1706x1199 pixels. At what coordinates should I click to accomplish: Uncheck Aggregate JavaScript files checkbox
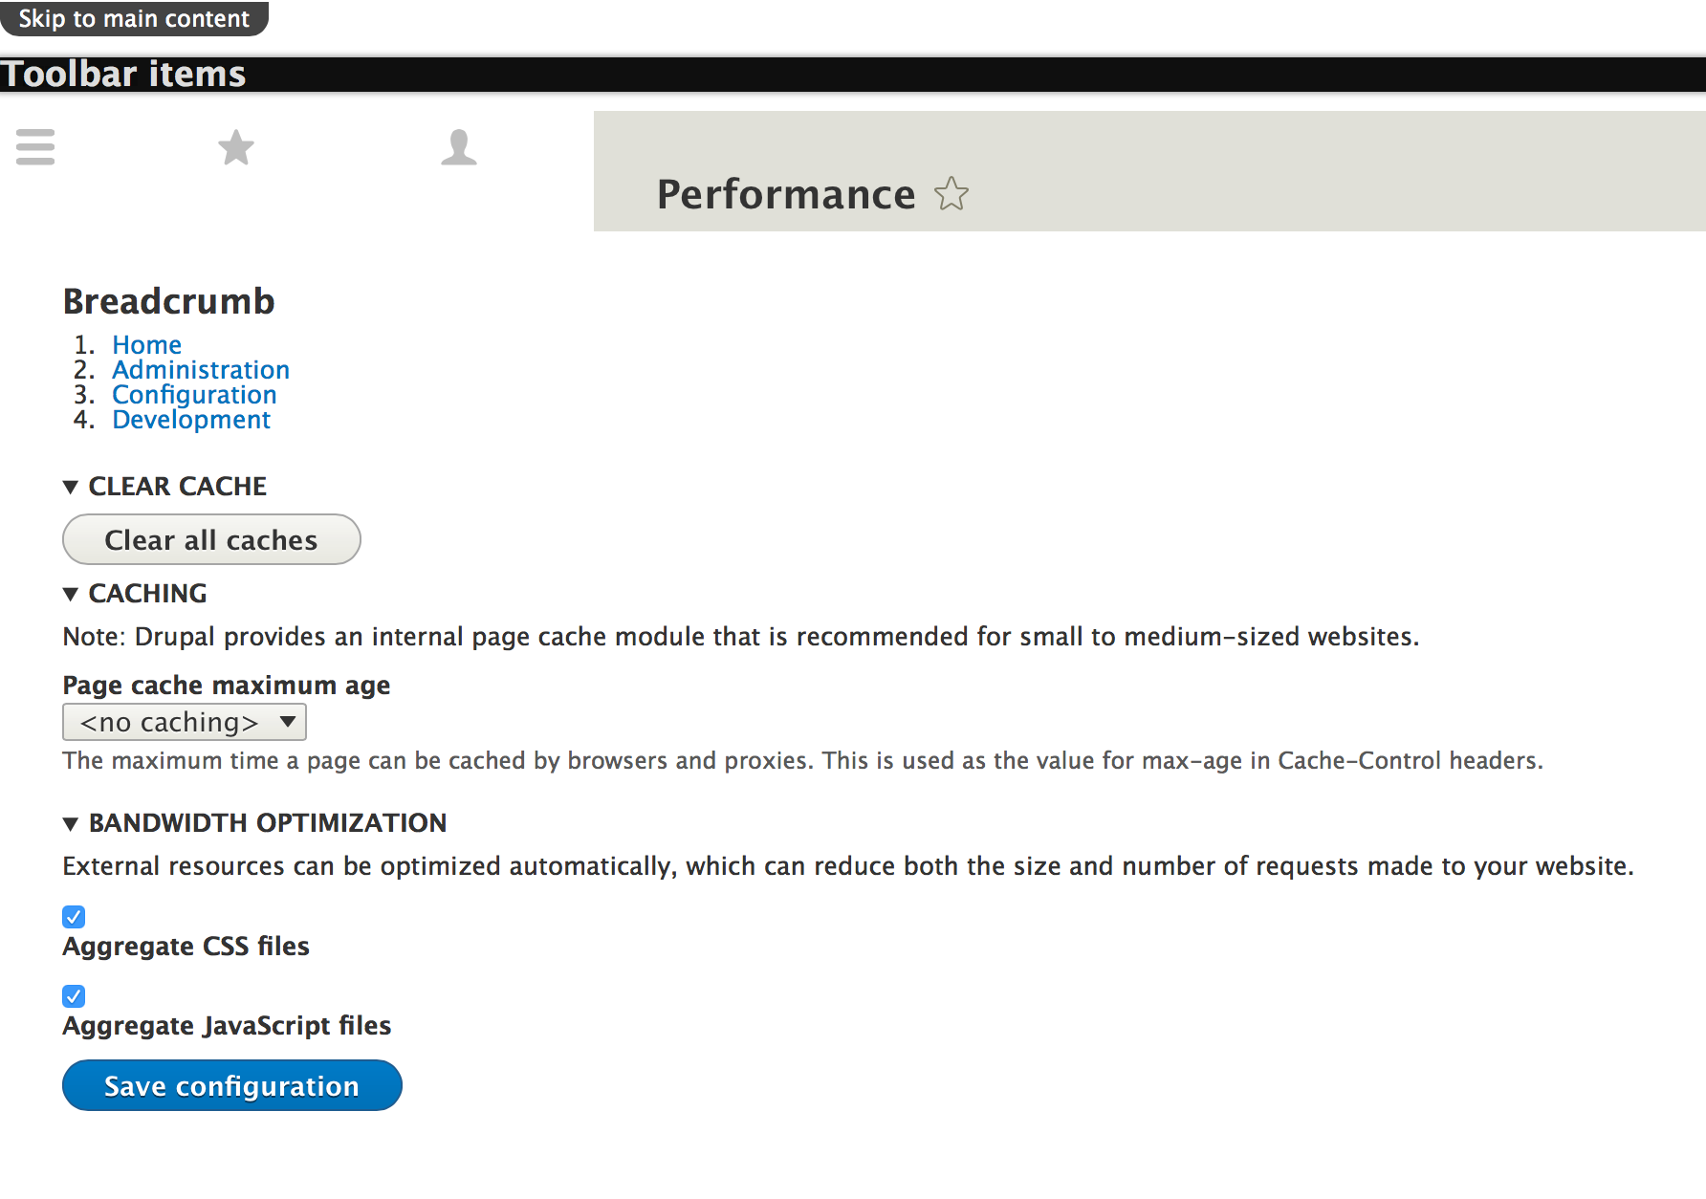74,996
